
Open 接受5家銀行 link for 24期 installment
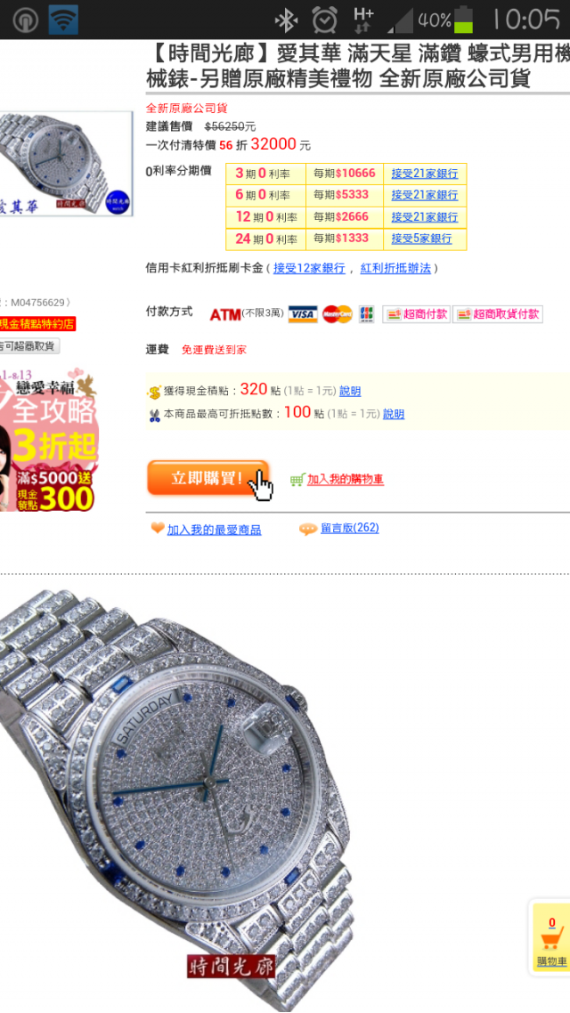[x=421, y=239]
